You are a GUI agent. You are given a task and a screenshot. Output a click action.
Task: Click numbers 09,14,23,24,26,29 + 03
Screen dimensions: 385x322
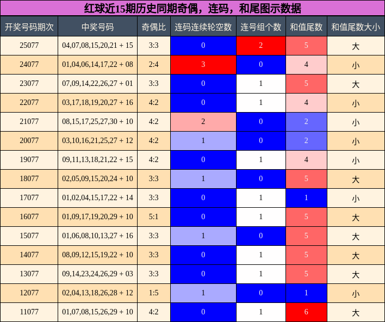[97, 274]
